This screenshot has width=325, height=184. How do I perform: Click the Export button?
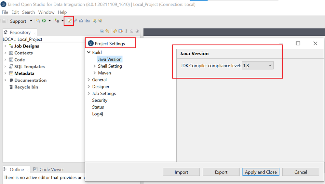[x=221, y=172]
